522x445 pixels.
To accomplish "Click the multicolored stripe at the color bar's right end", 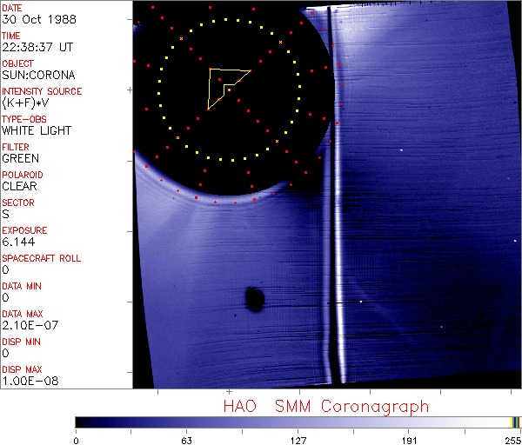I will coord(516,422).
